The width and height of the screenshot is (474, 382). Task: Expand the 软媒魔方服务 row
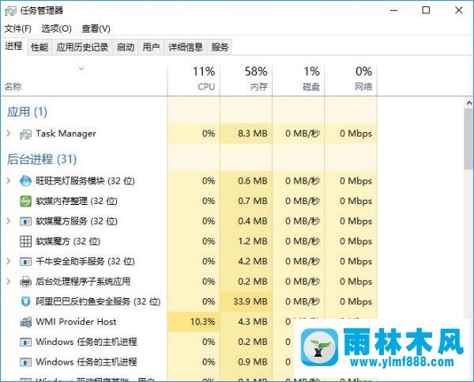(x=9, y=221)
